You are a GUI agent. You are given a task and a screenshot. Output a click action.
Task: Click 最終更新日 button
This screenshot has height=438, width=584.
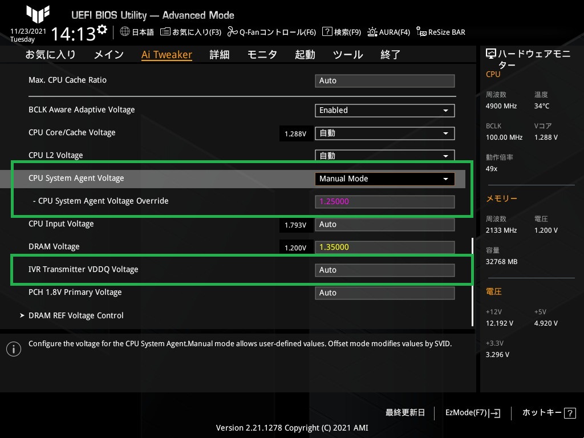click(x=405, y=413)
